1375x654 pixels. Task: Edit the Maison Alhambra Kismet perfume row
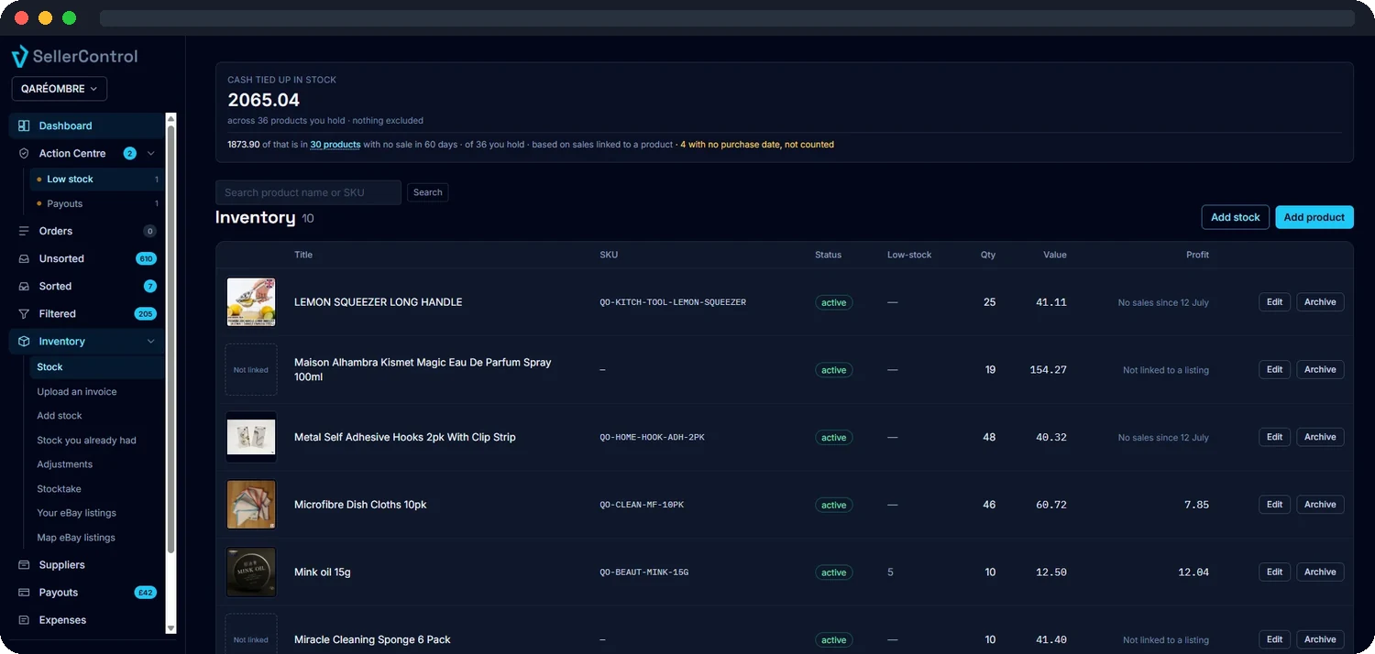1274,370
